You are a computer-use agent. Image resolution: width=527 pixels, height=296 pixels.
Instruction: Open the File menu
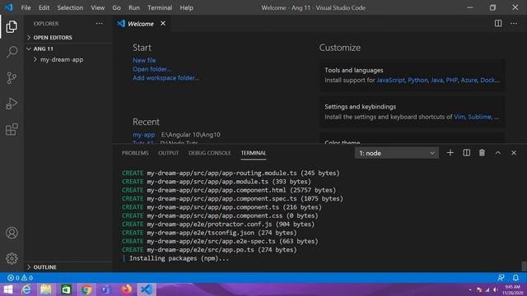pos(26,7)
